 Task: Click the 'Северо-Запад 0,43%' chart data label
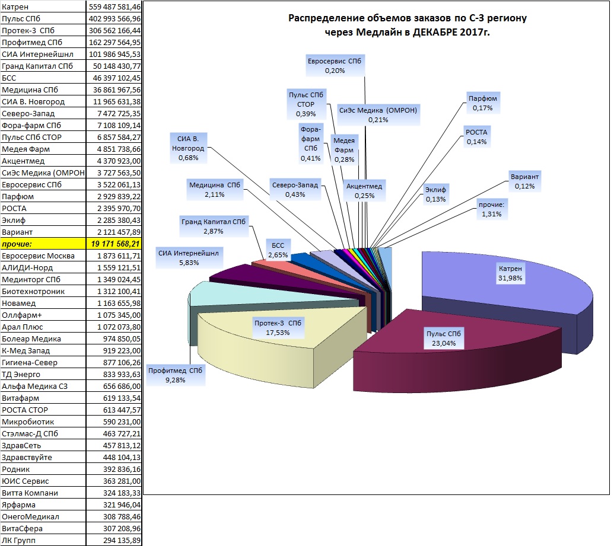[x=295, y=190]
